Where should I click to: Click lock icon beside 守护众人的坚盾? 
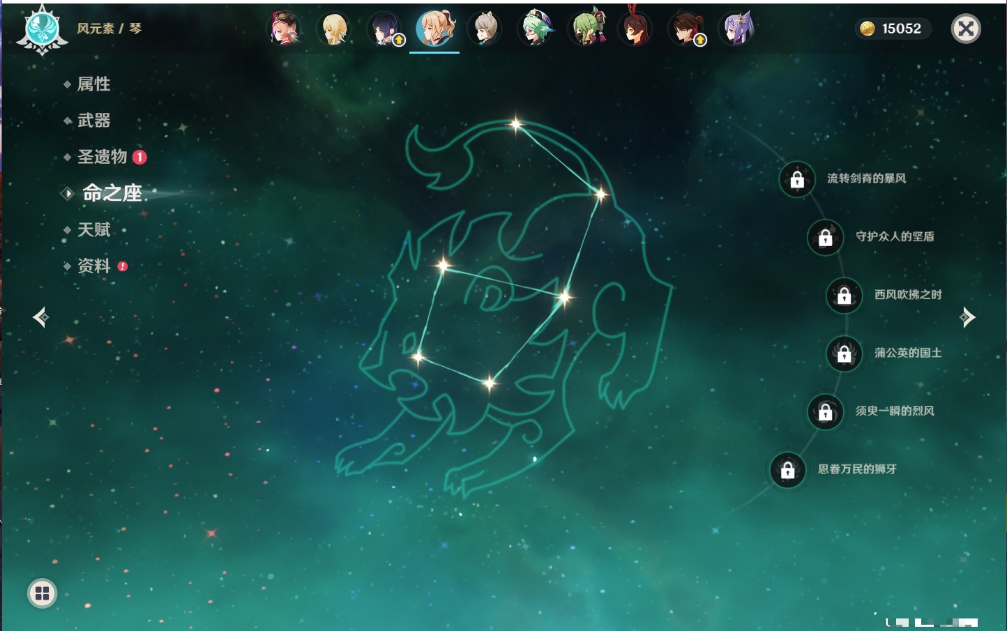point(825,237)
